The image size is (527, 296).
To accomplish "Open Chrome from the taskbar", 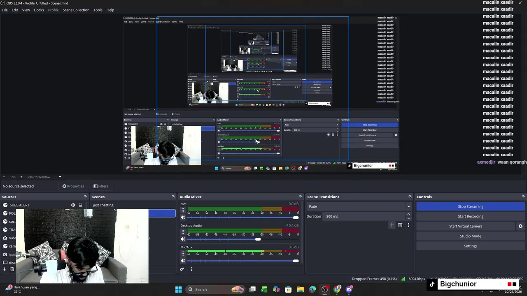I will coord(337,289).
